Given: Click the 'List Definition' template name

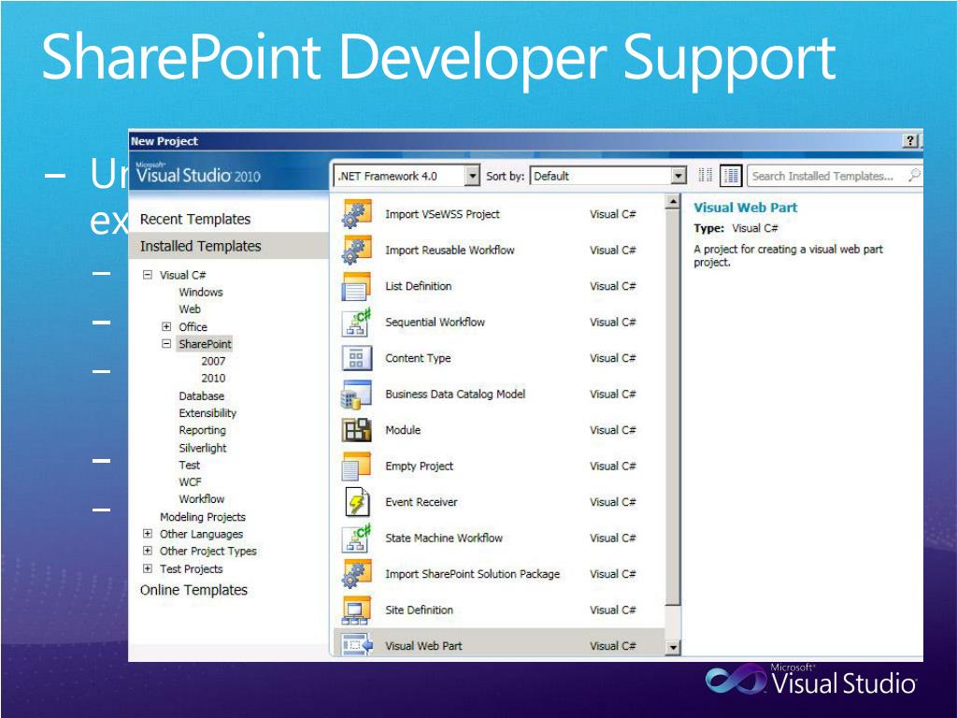Looking at the screenshot, I should 419,286.
